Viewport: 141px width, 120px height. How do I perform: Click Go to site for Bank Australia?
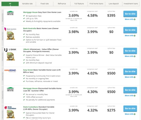point(130,30)
